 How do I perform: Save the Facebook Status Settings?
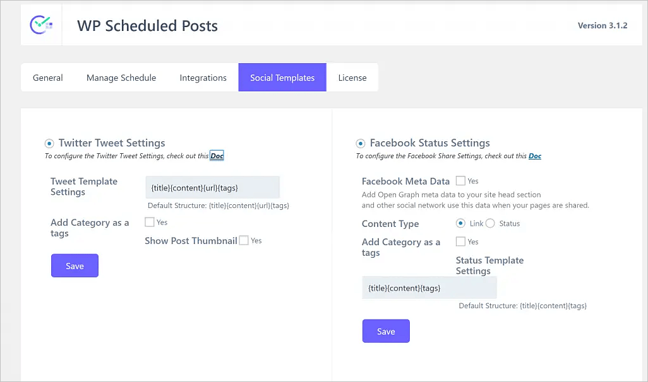pos(386,331)
